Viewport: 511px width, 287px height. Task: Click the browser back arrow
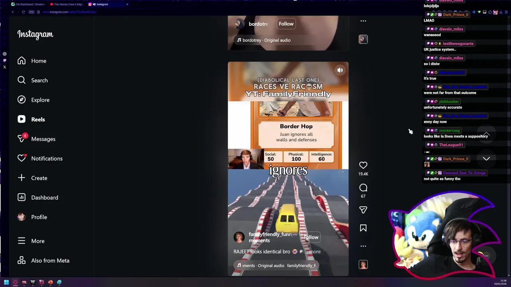pyautogui.click(x=13, y=12)
